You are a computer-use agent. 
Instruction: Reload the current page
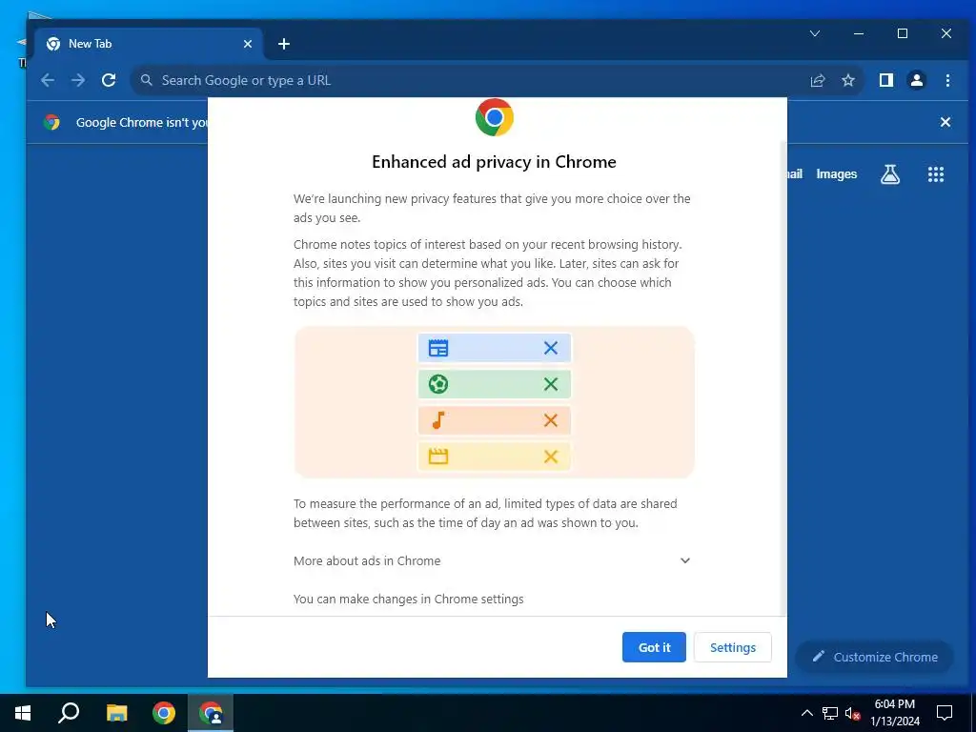[109, 80]
